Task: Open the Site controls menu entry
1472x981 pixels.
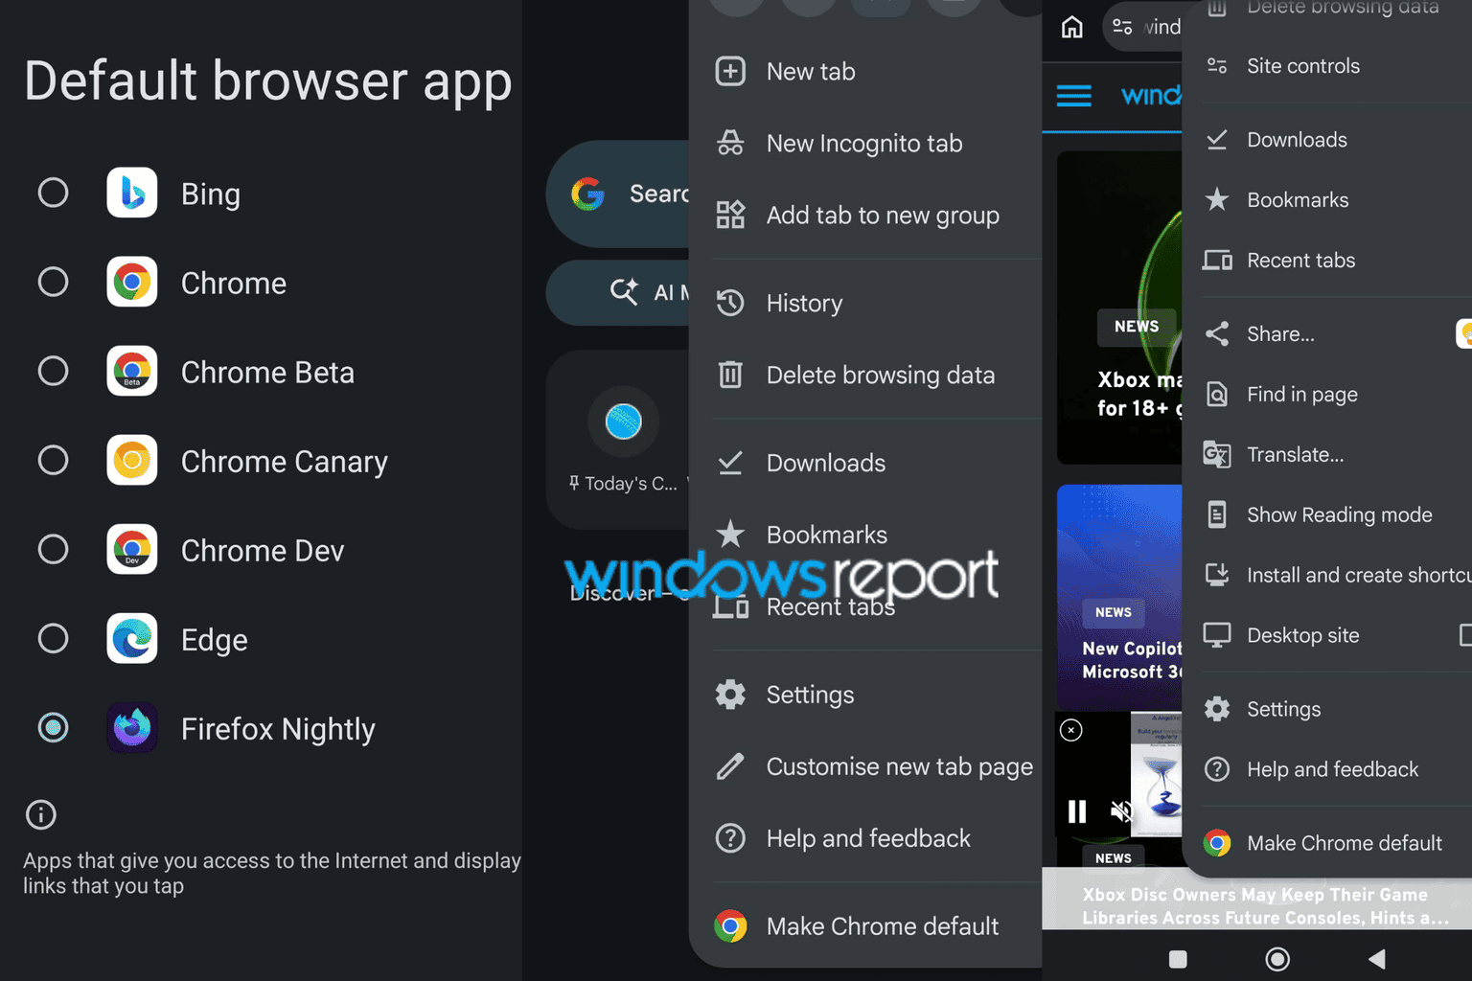Action: coord(1327,66)
